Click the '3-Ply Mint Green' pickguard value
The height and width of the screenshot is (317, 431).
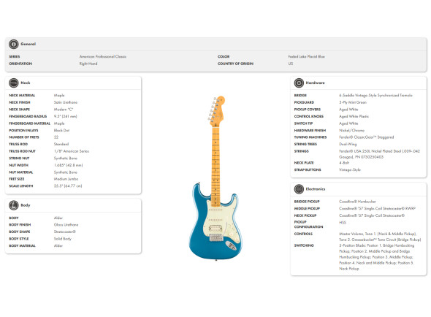353,102
